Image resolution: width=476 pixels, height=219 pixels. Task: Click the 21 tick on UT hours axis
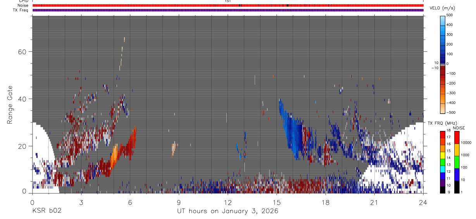374,202
